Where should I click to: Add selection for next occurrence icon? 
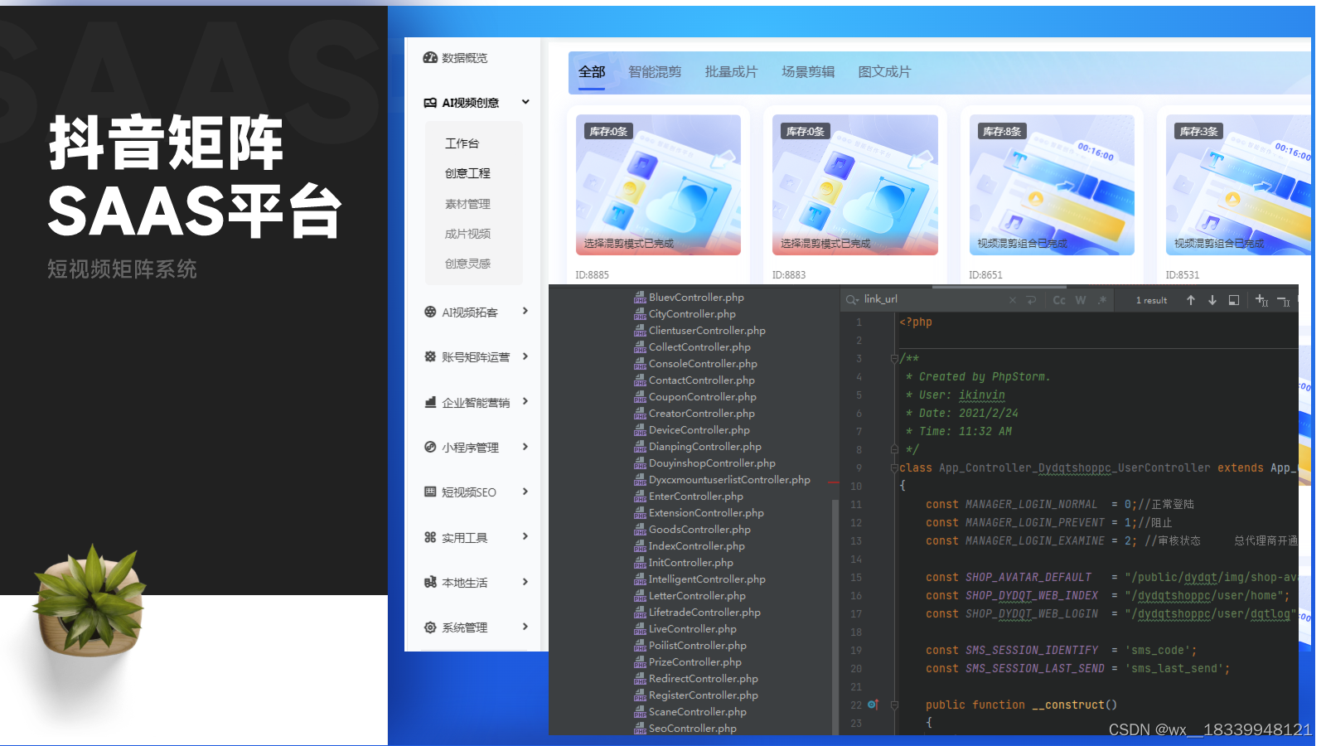[x=1261, y=300]
